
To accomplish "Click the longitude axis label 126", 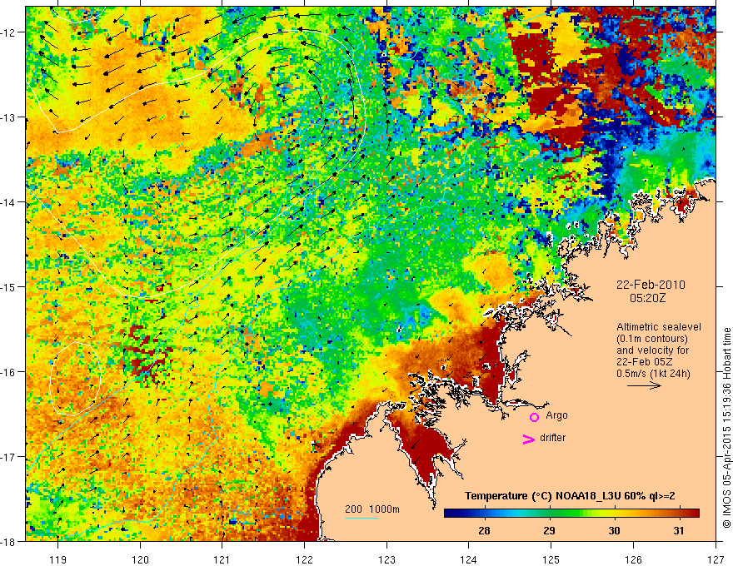I will coord(633,559).
